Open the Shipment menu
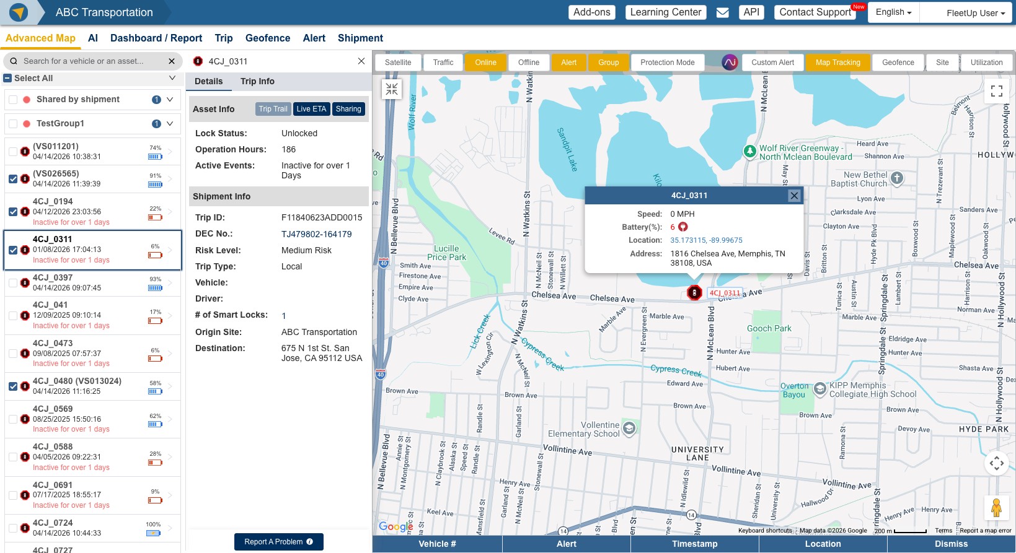1016x553 pixels. coord(360,38)
